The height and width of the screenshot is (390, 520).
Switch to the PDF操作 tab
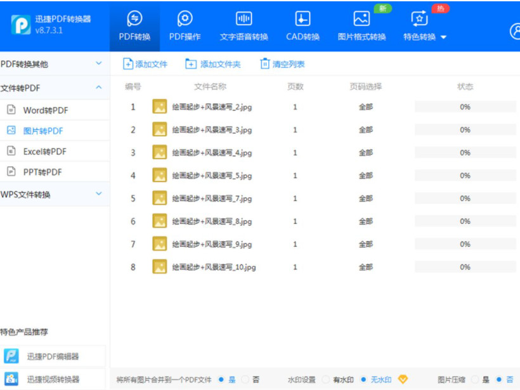pos(185,26)
